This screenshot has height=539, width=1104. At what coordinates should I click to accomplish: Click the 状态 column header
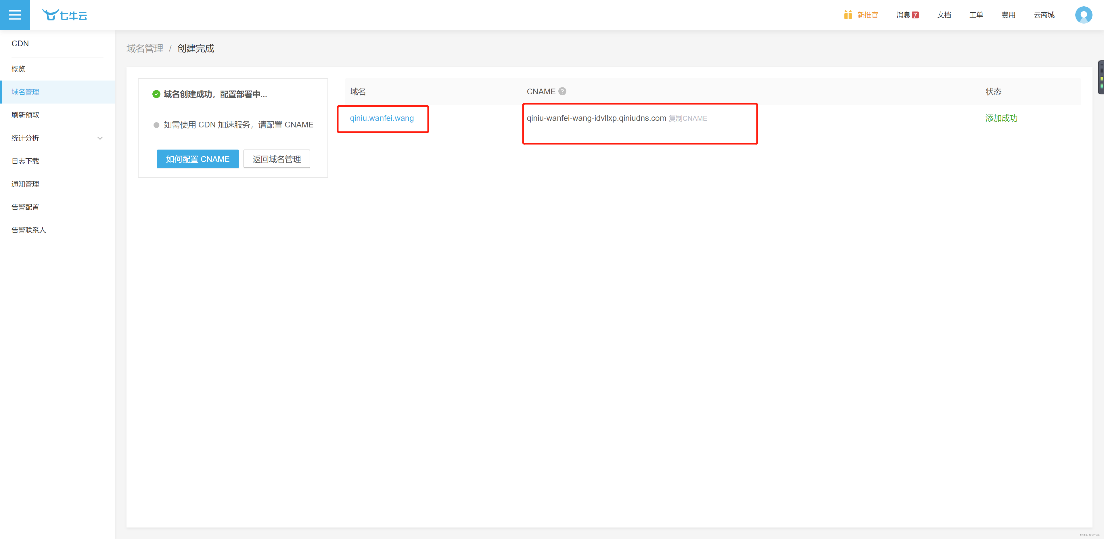(993, 92)
